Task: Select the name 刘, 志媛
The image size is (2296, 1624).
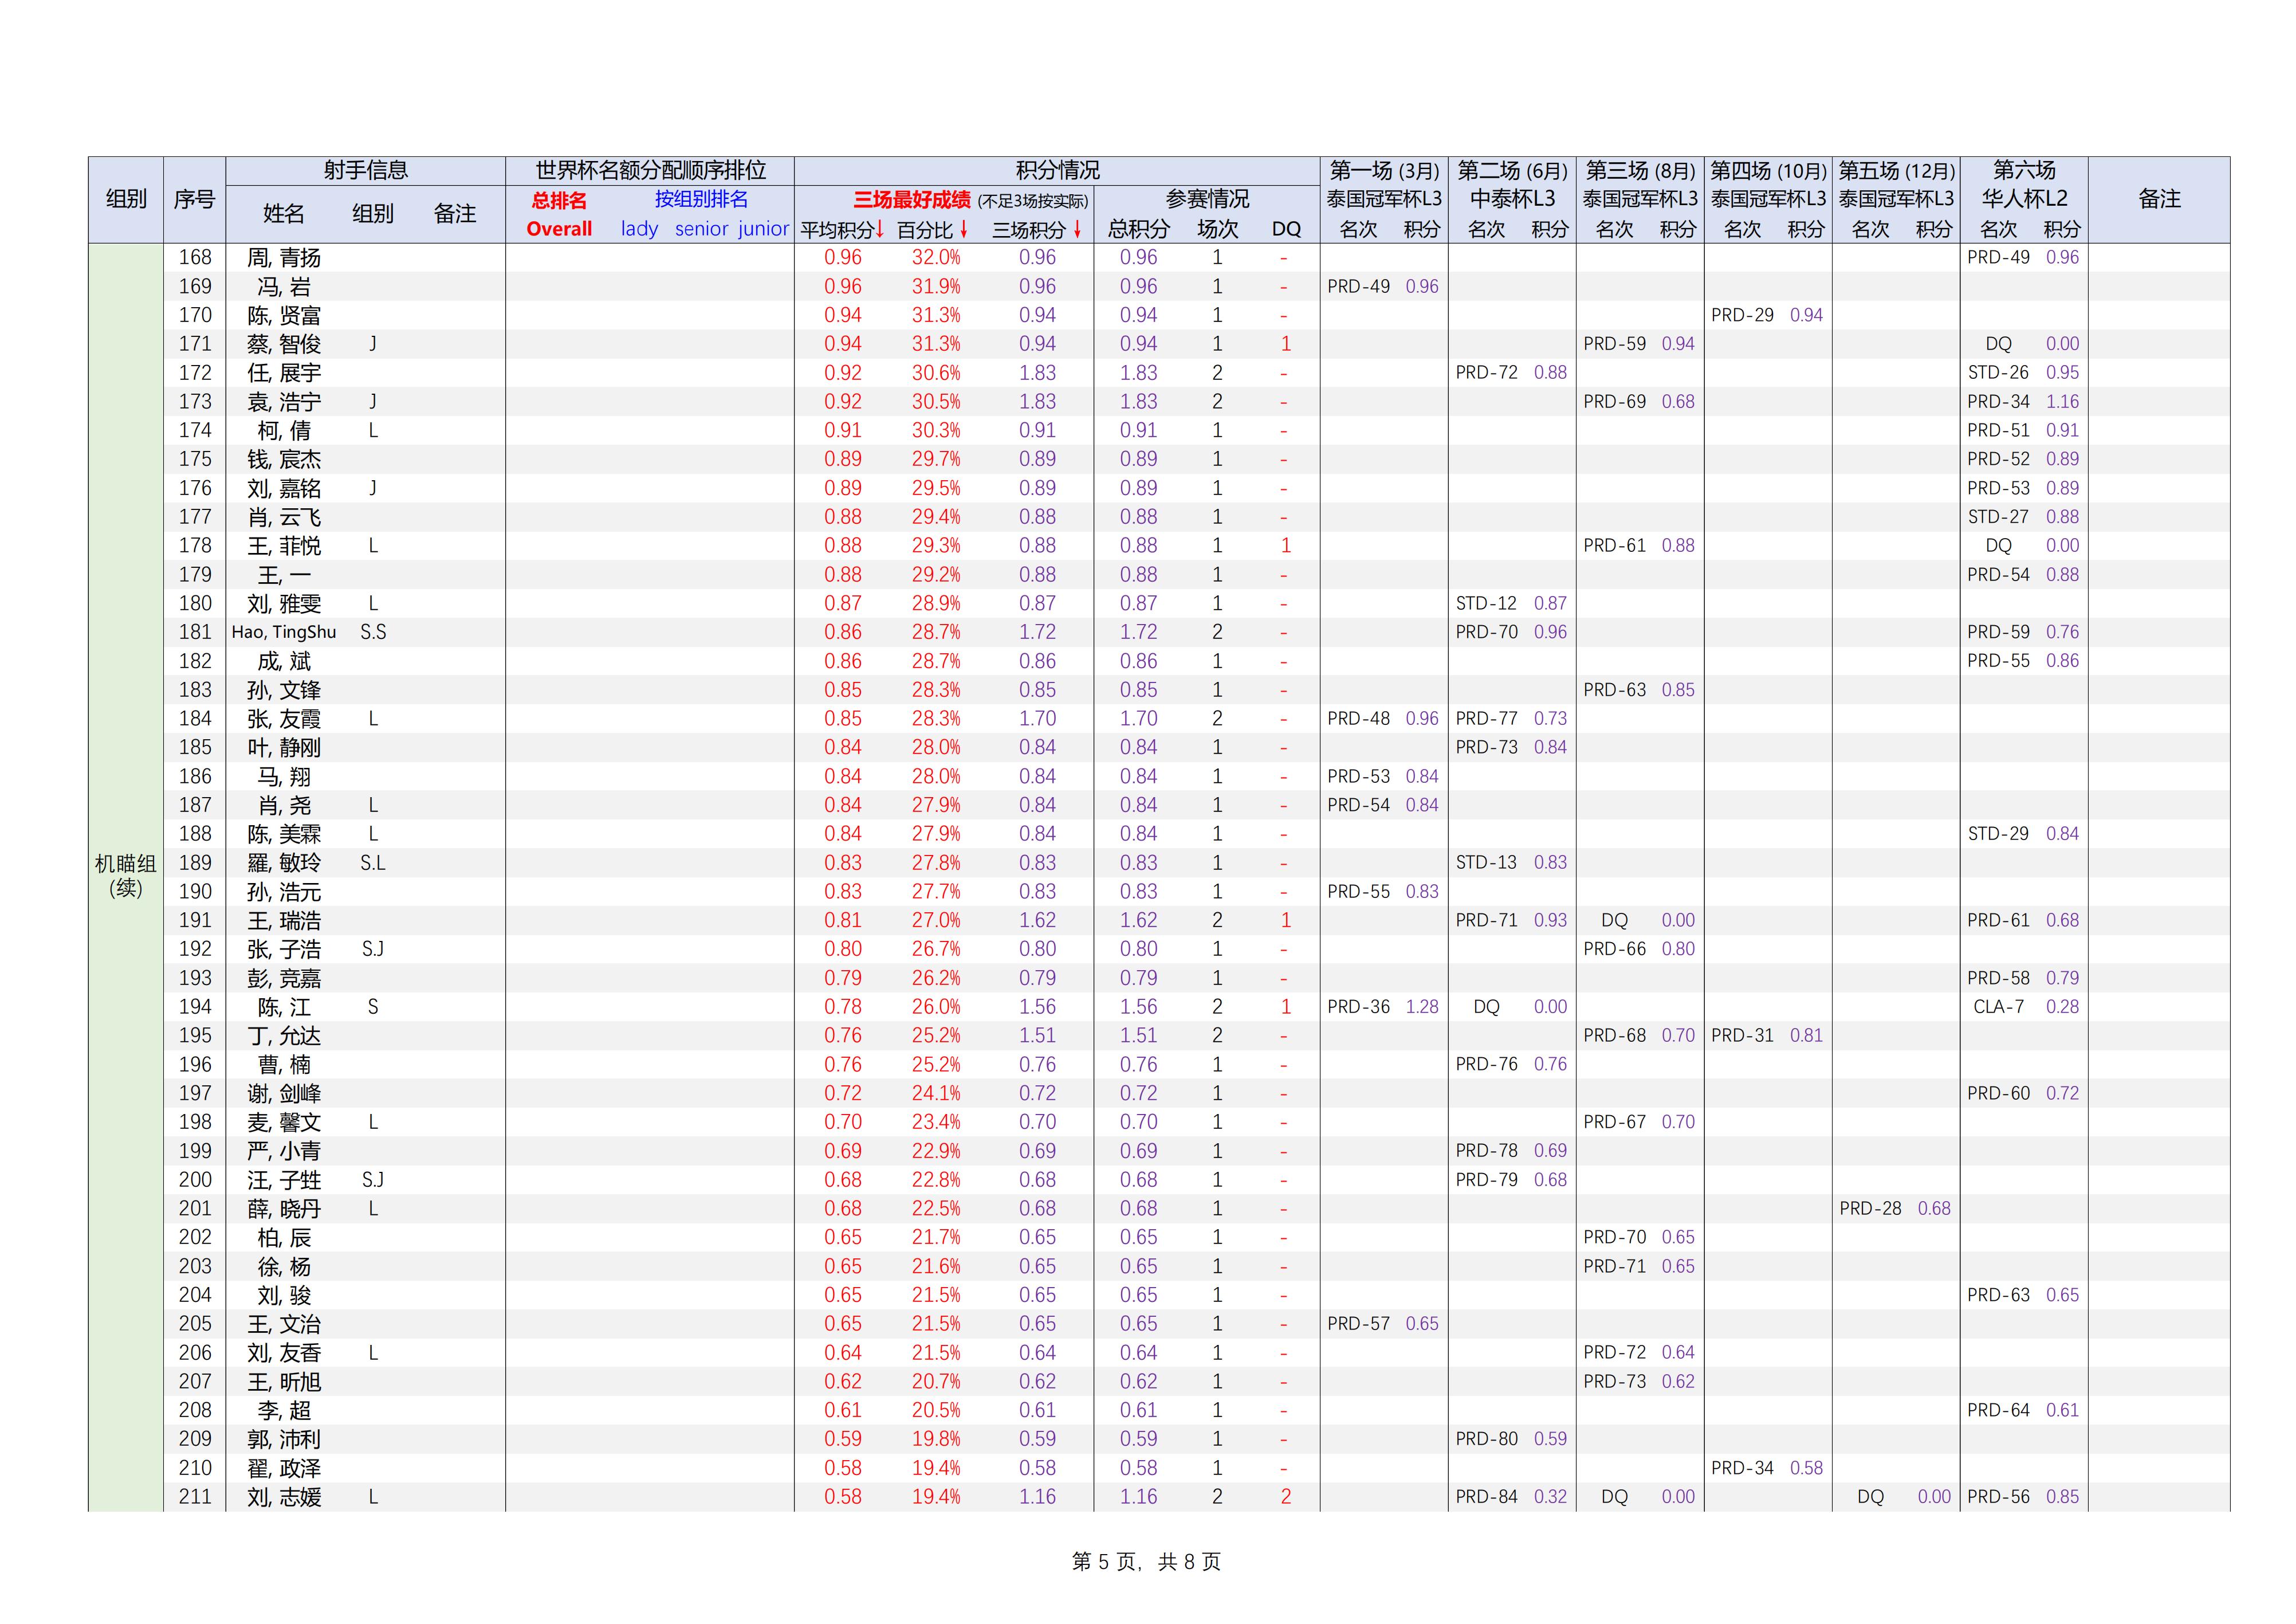Action: pos(284,1498)
